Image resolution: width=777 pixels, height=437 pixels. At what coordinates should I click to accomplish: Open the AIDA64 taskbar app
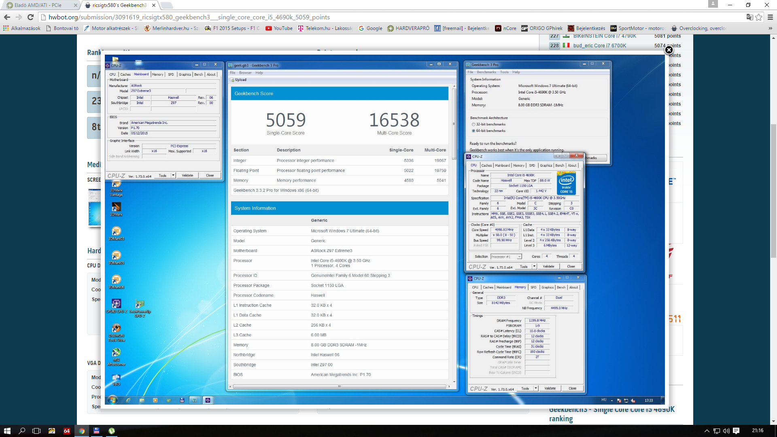[67, 431]
